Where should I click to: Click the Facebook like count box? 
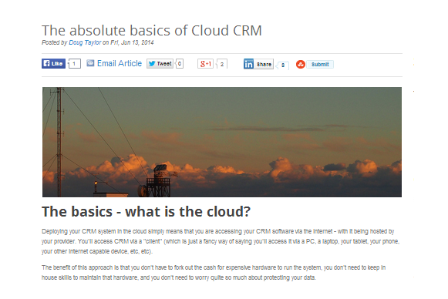(74, 63)
